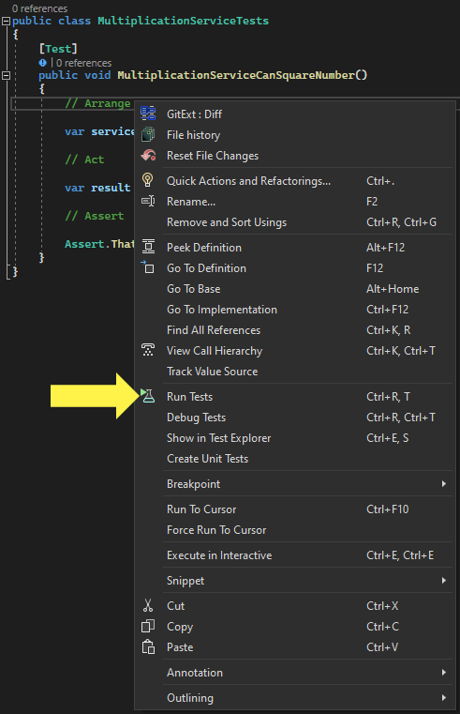Click the var result code line
This screenshot has height=714, width=460.
click(x=97, y=188)
